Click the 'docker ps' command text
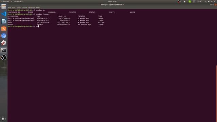217x122 pixels. (41, 10)
